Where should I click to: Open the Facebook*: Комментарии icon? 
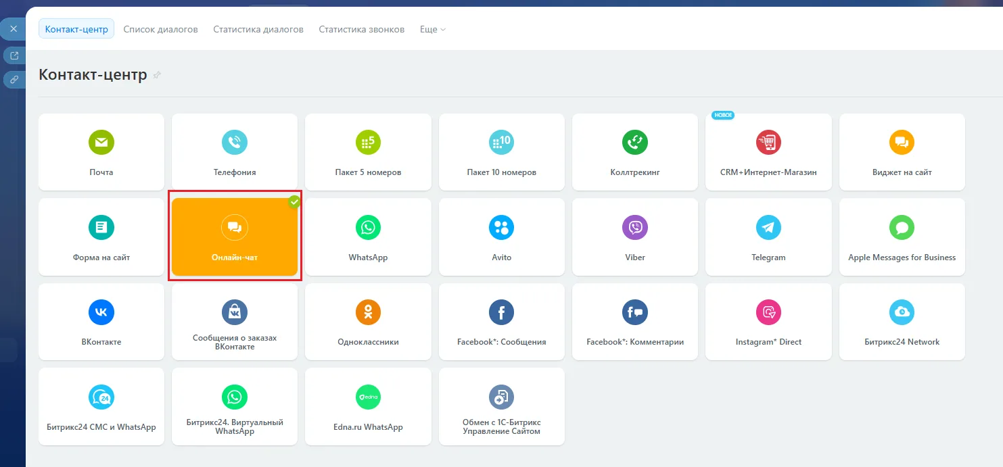[635, 312]
